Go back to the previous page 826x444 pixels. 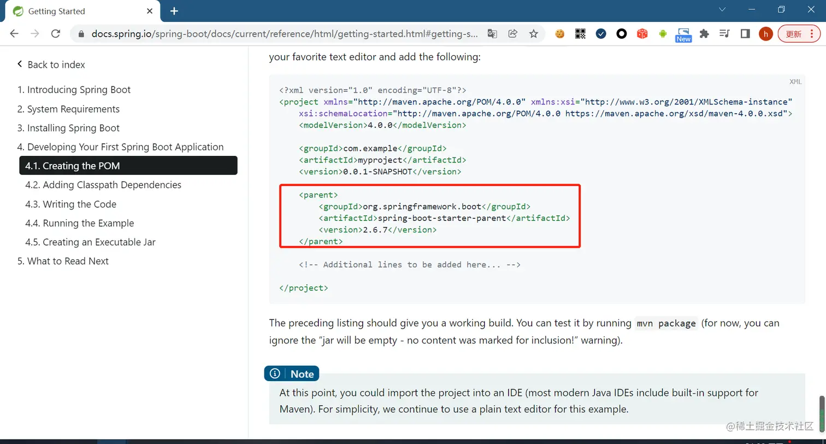14,33
